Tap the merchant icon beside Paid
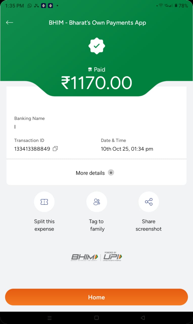This screenshot has height=324, width=193. pos(90,70)
